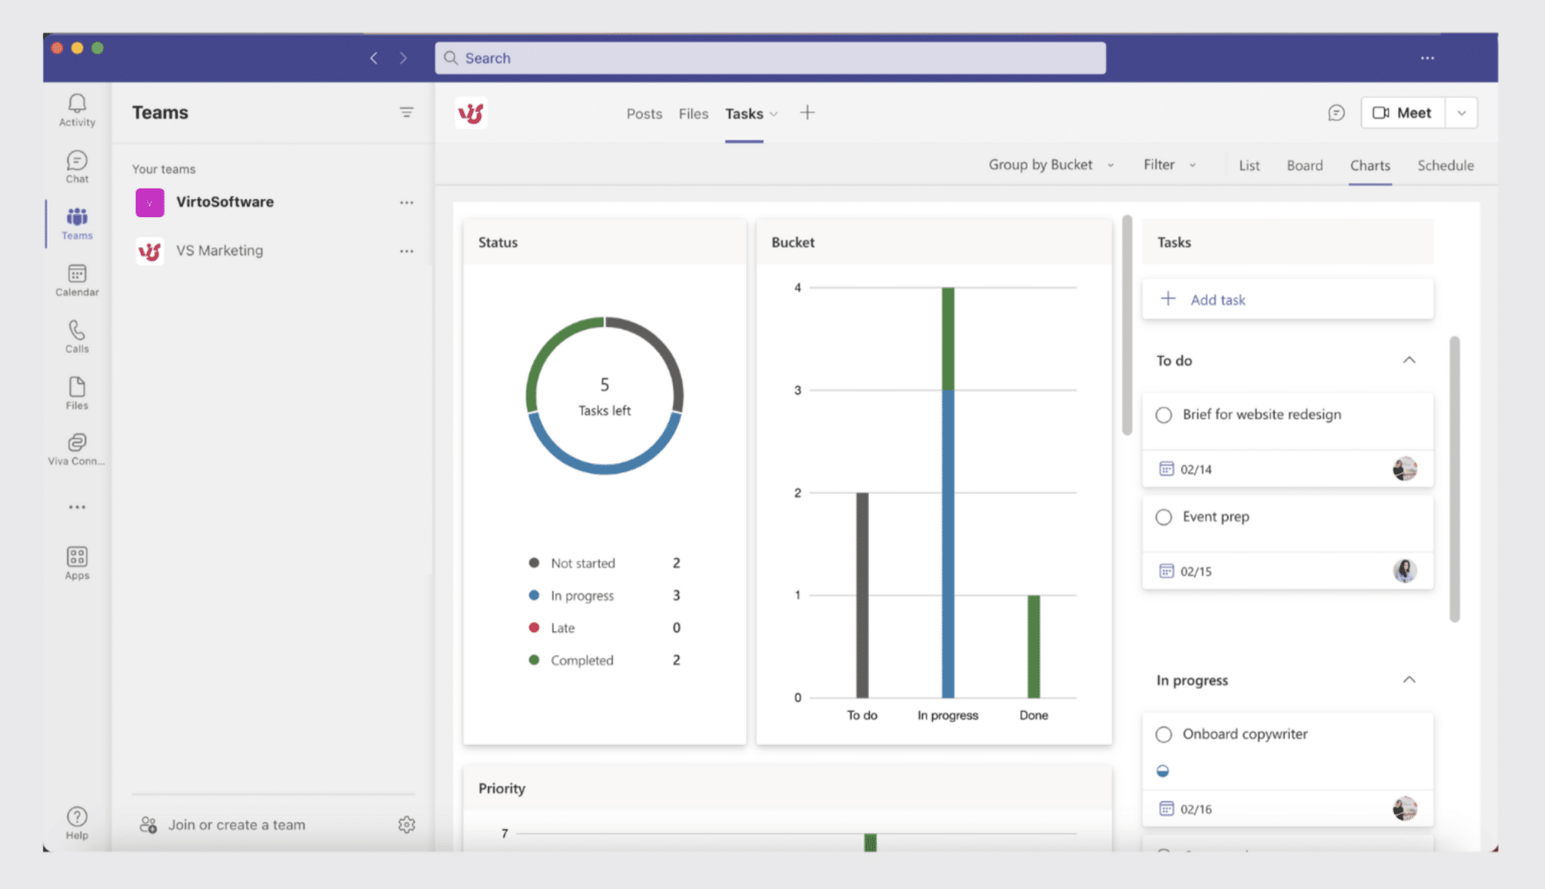Open the team conversation panel
This screenshot has width=1545, height=889.
(x=1335, y=112)
